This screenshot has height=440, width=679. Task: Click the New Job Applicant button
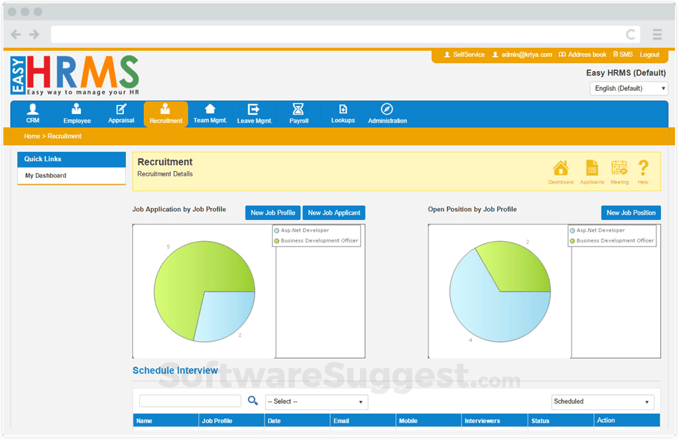click(334, 213)
